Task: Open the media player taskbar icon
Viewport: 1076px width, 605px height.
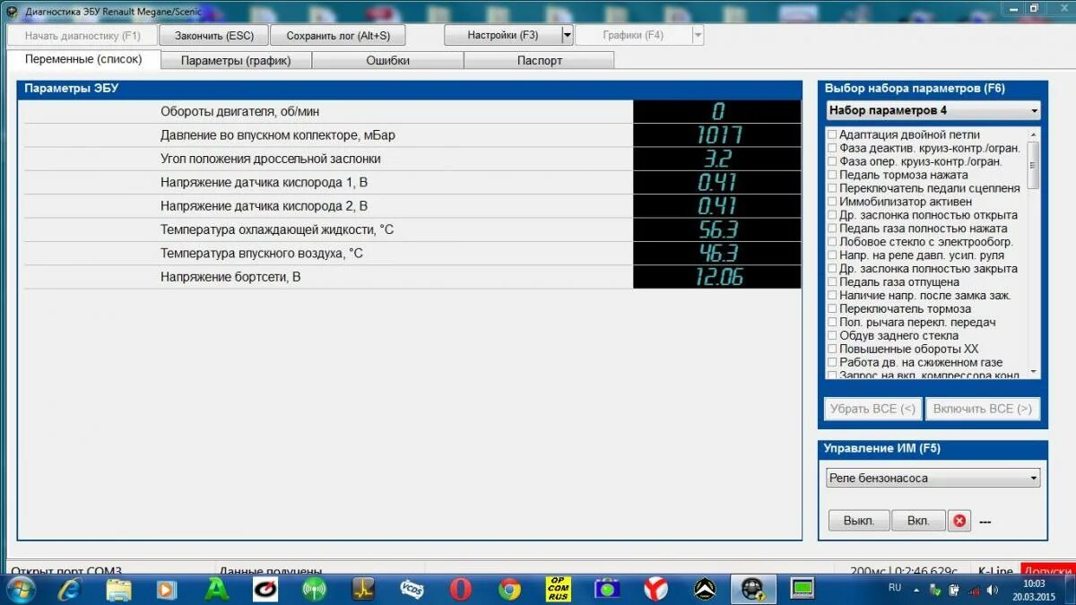Action: (x=167, y=589)
